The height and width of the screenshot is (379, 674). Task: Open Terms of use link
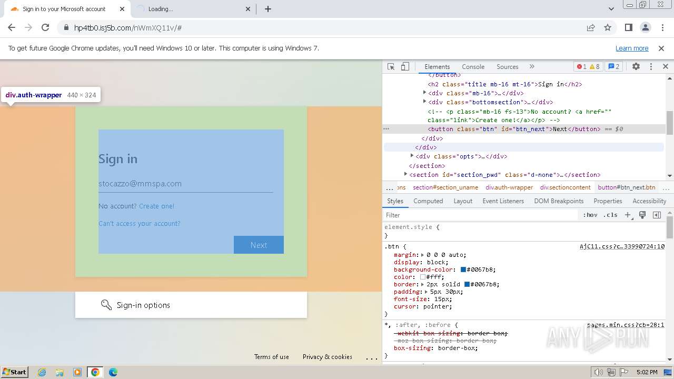tap(272, 357)
